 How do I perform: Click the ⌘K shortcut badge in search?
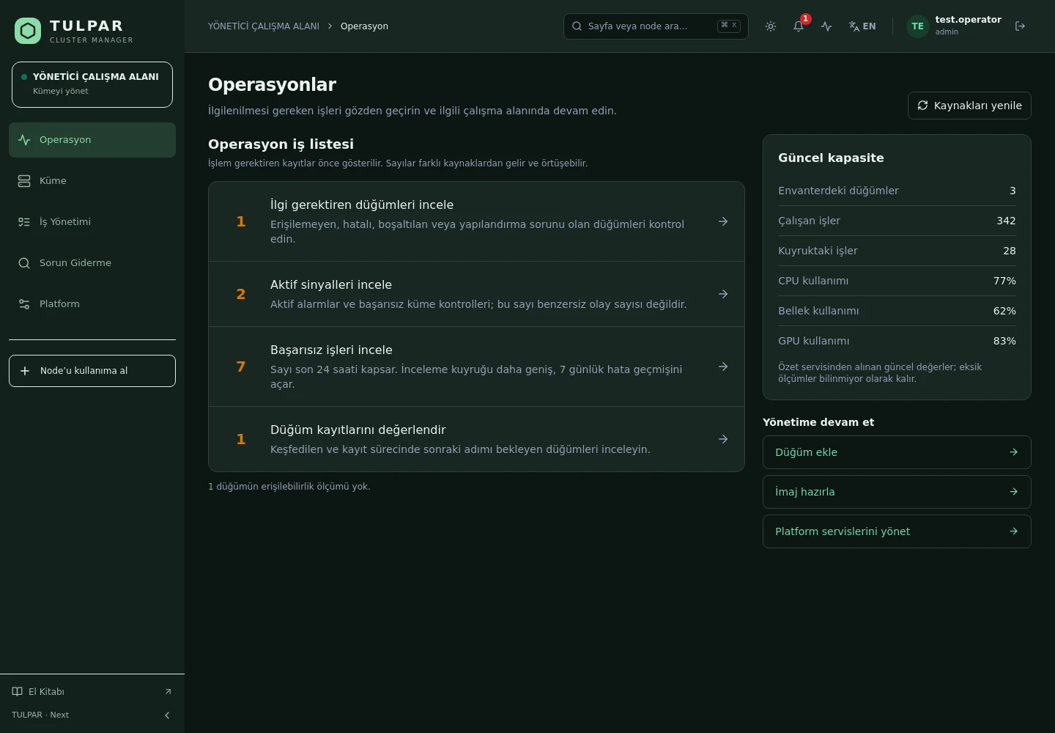[729, 26]
